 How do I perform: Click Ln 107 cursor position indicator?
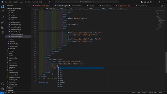(136, 93)
